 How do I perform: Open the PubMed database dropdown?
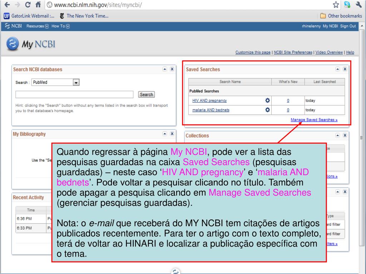point(55,82)
